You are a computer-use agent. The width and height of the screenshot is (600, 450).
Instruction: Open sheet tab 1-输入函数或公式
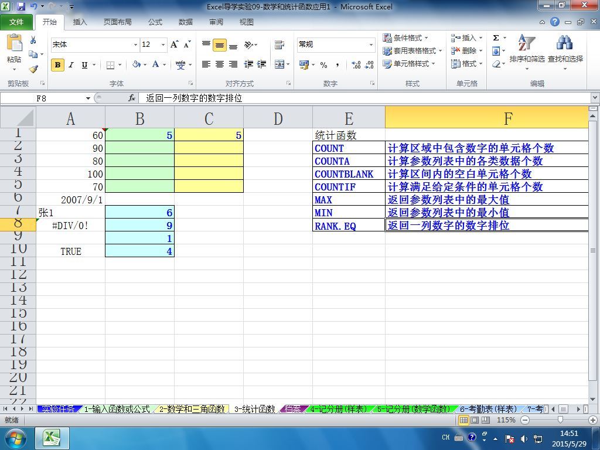[x=117, y=409]
